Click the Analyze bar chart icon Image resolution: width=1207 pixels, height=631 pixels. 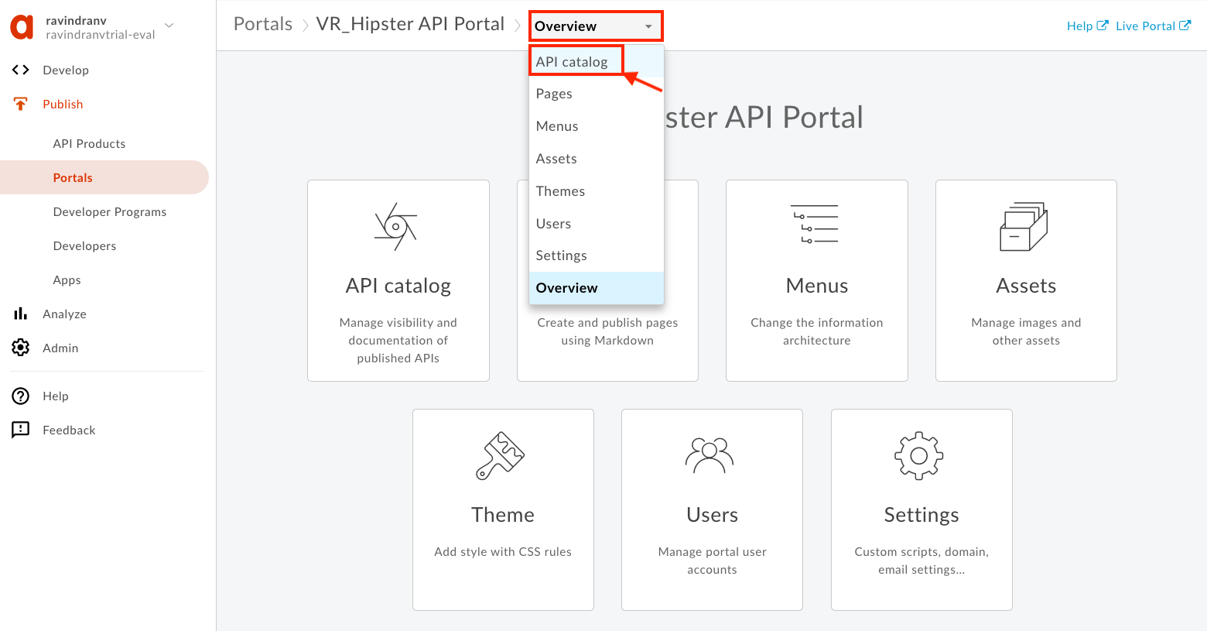[x=21, y=314]
